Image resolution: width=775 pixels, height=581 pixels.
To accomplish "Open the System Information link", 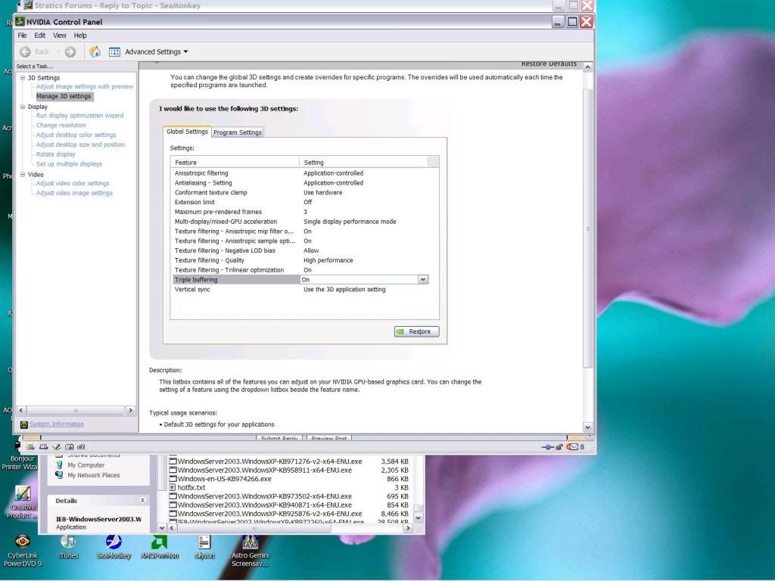I will (x=56, y=424).
